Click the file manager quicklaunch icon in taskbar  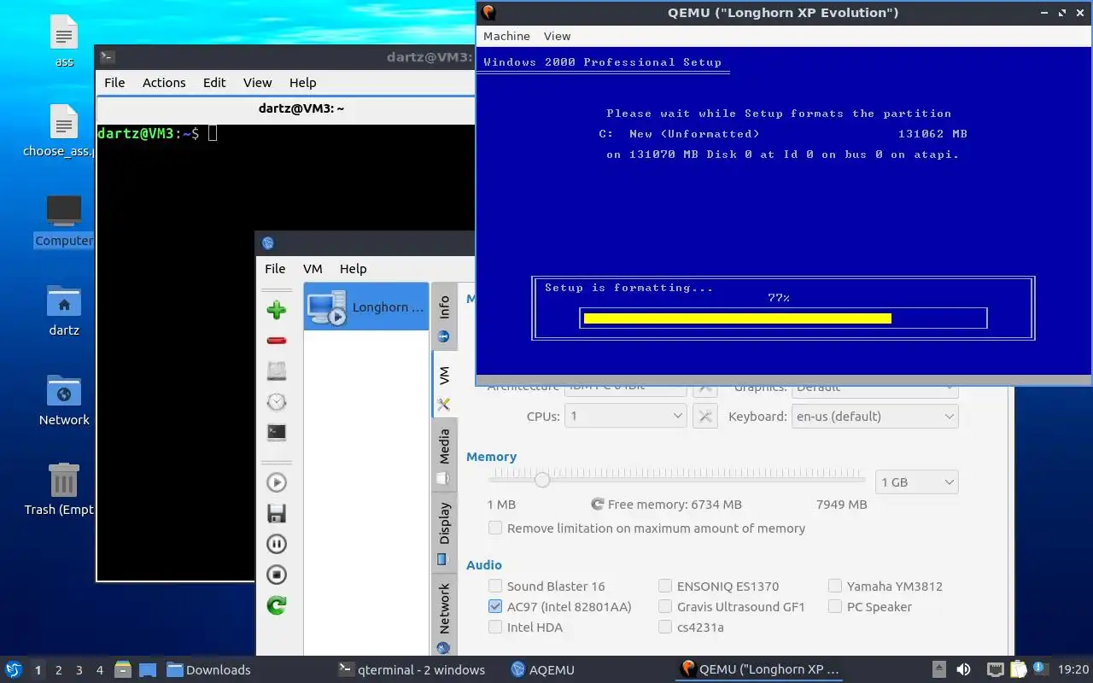[122, 669]
